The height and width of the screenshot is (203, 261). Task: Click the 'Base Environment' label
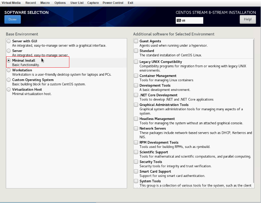[x=22, y=34]
